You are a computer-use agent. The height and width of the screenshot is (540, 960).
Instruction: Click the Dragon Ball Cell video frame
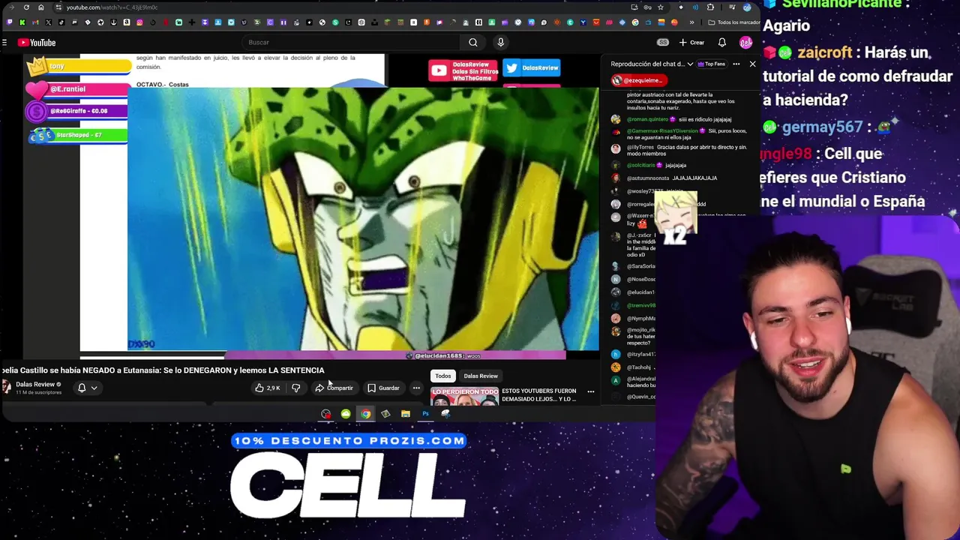[363, 219]
